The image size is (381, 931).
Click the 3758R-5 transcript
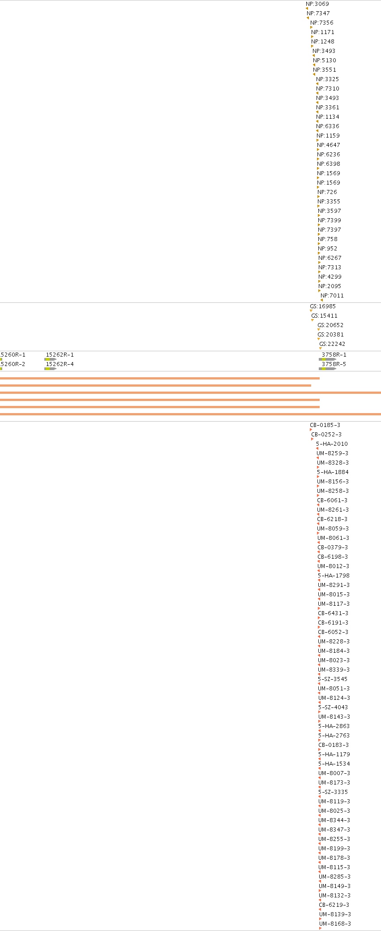328,369
